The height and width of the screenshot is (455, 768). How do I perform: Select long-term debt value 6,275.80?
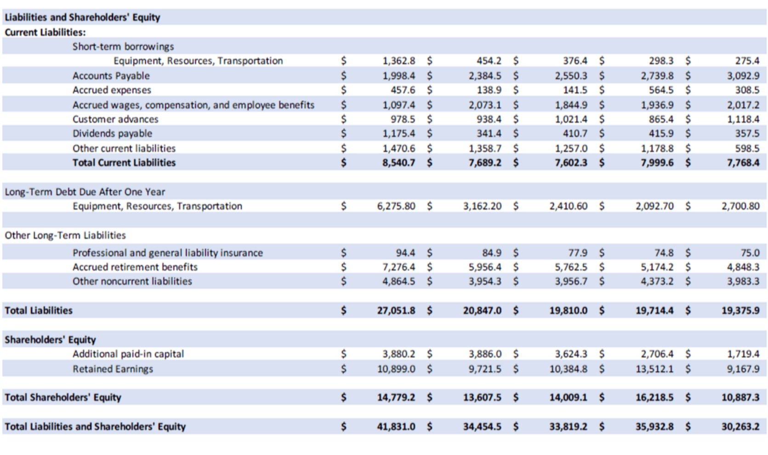point(396,206)
